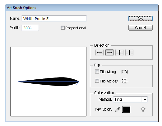Click the Tints method combo box
This screenshot has width=162, height=126.
(130, 99)
